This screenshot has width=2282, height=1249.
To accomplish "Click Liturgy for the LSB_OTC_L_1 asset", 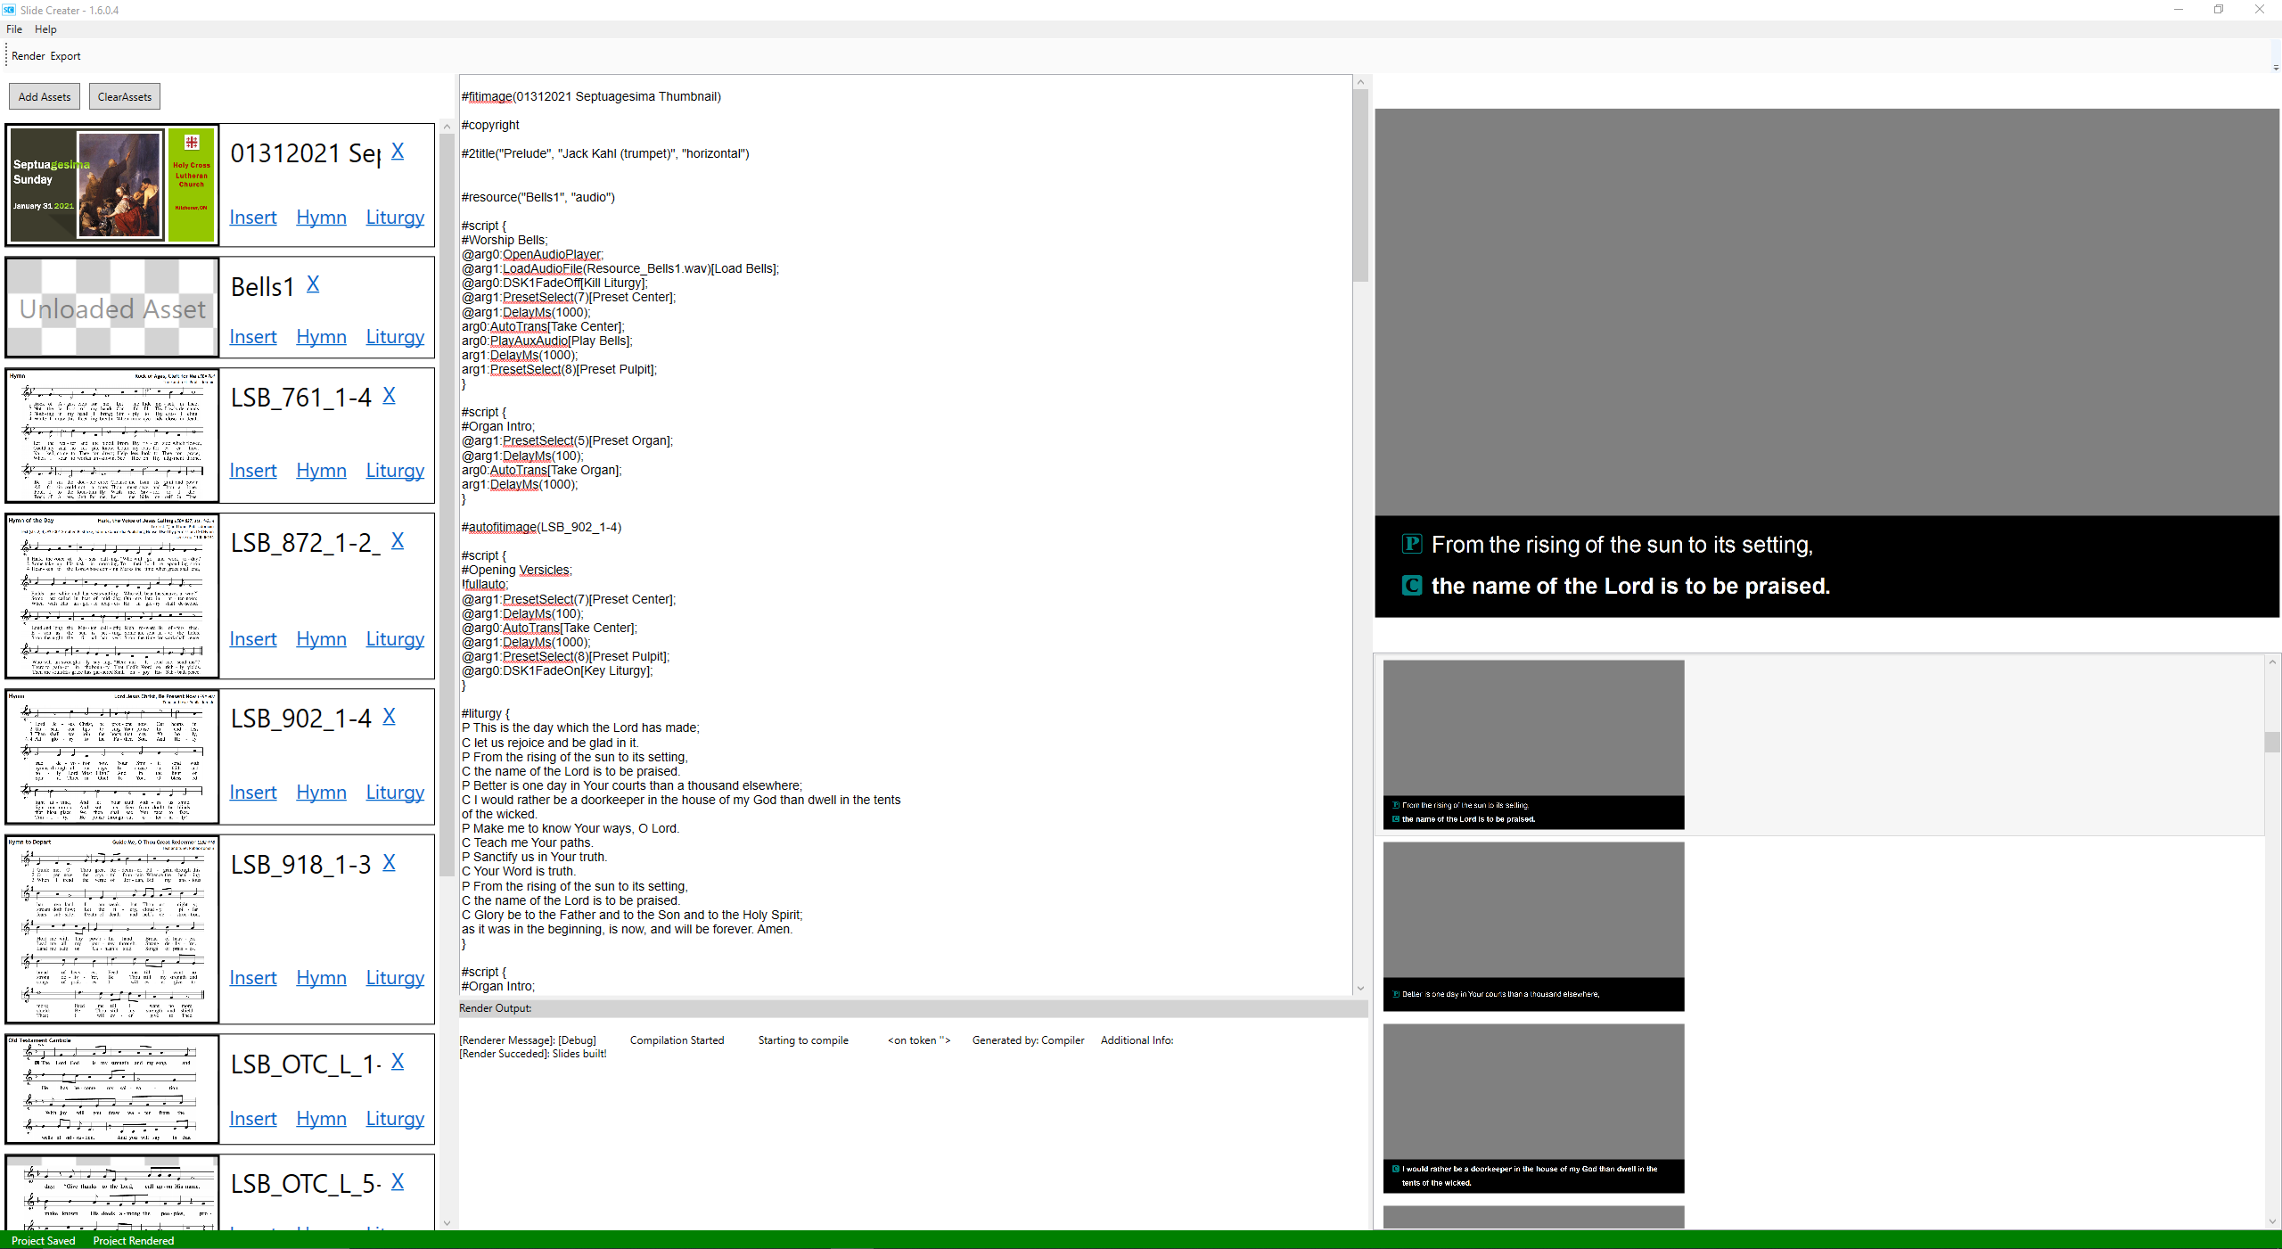I will tap(395, 1118).
